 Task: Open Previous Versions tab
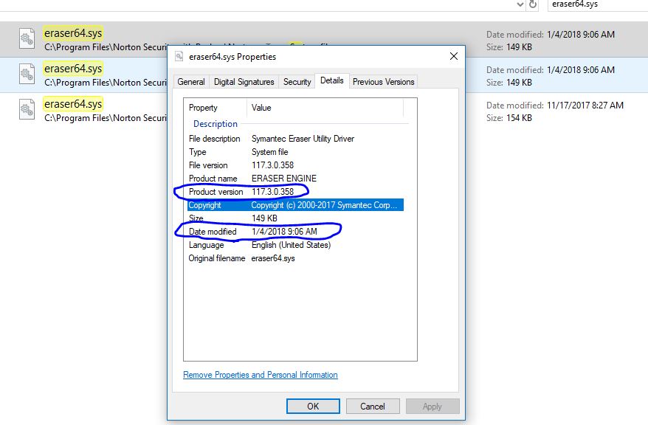pyautogui.click(x=383, y=82)
